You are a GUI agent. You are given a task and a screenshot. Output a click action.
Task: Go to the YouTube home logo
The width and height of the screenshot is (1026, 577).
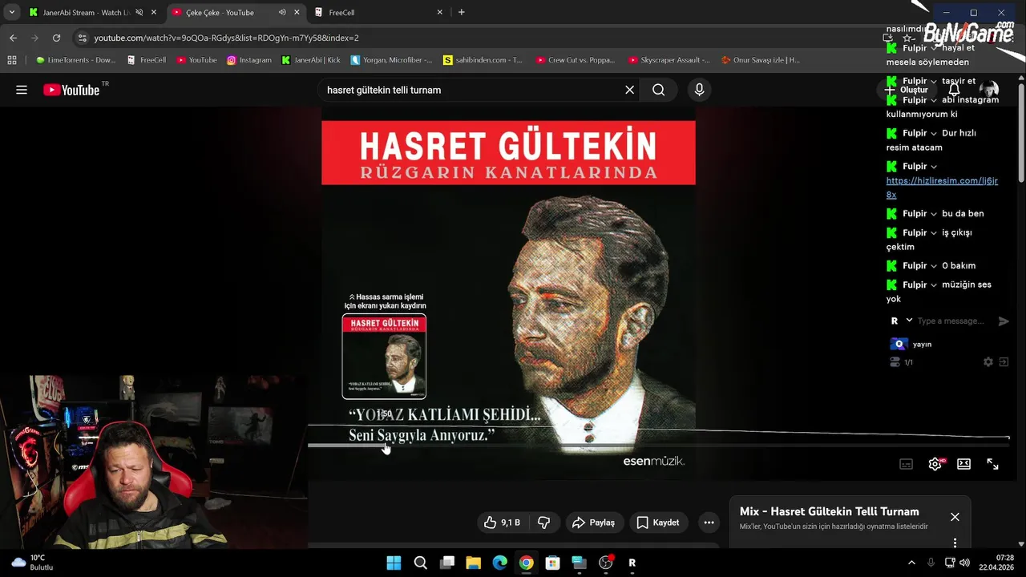coord(71,90)
